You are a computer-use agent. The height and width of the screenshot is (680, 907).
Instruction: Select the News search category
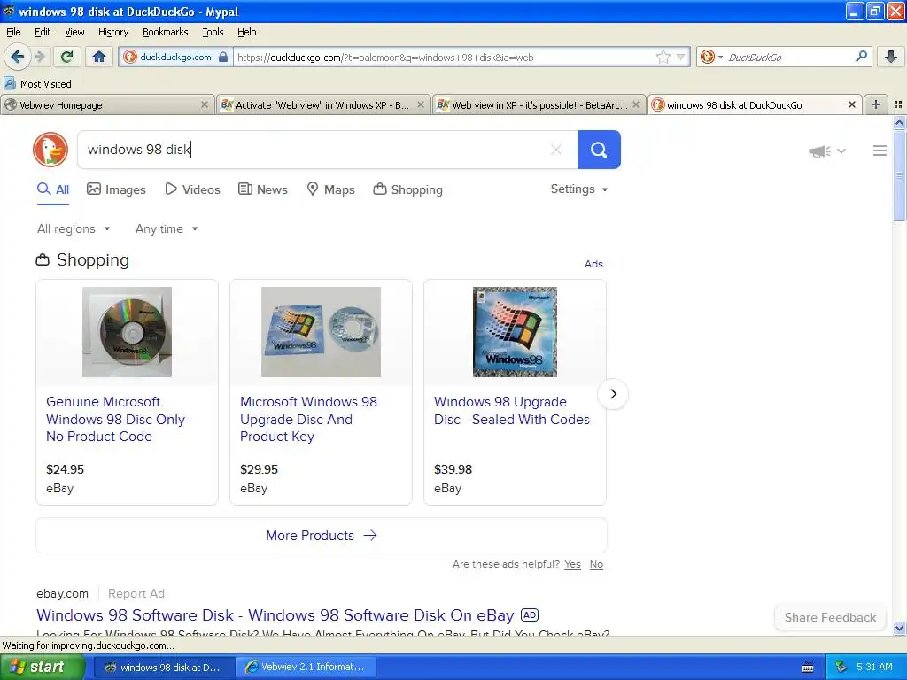click(x=263, y=189)
